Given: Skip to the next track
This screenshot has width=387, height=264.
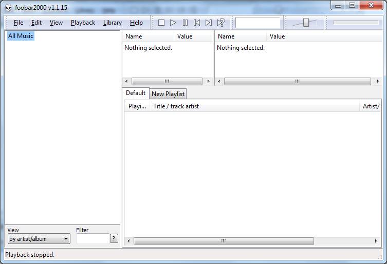Looking at the screenshot, I should coord(209,23).
